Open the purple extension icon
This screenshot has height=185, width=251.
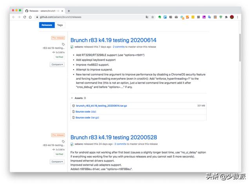coord(204,17)
